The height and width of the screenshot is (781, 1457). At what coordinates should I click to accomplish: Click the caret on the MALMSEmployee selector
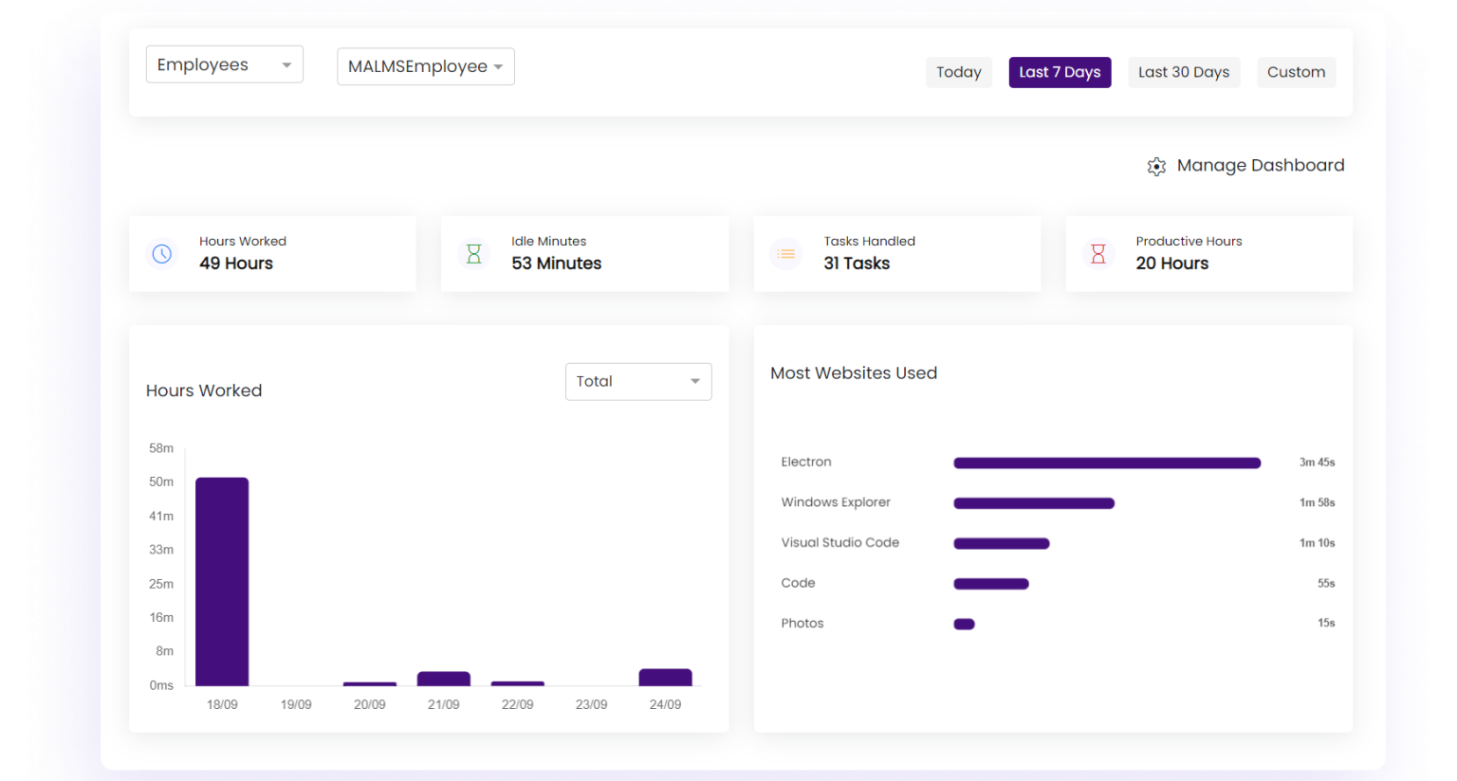tap(500, 66)
